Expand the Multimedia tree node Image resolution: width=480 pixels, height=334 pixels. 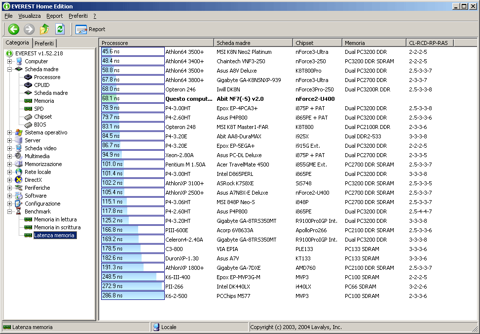click(9, 156)
